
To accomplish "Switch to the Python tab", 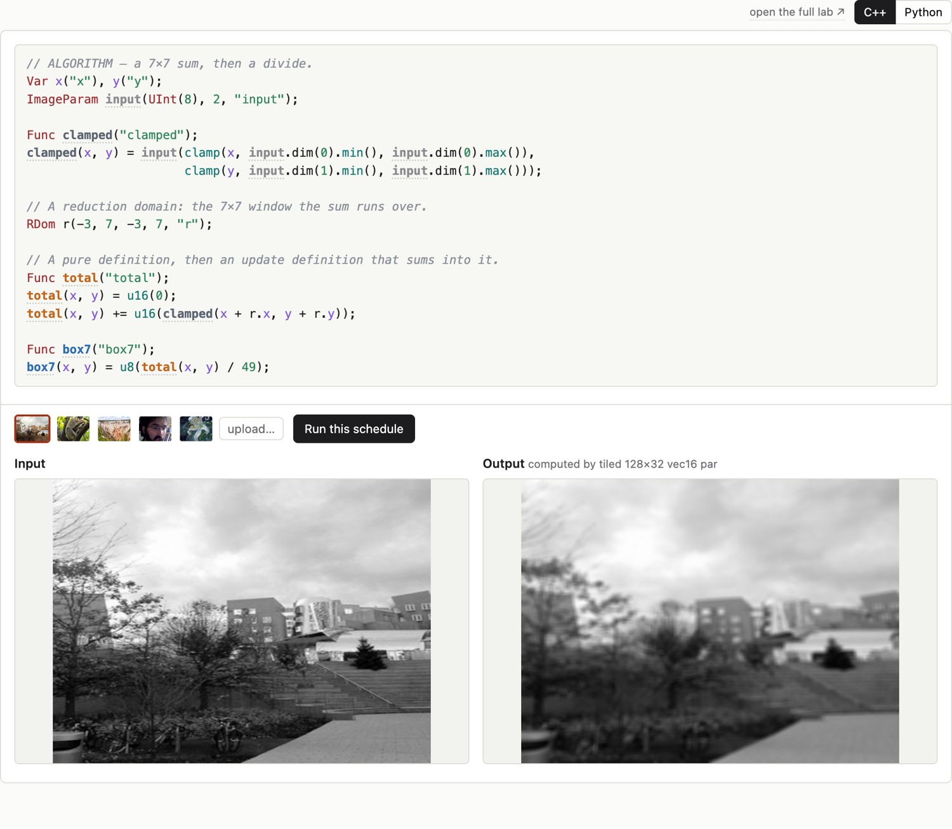I will [923, 12].
